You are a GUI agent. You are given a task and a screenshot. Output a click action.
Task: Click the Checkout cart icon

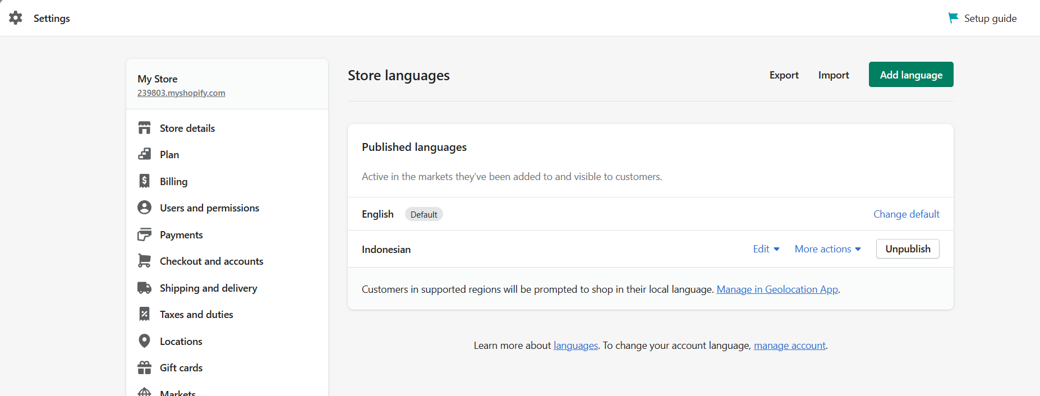(145, 261)
